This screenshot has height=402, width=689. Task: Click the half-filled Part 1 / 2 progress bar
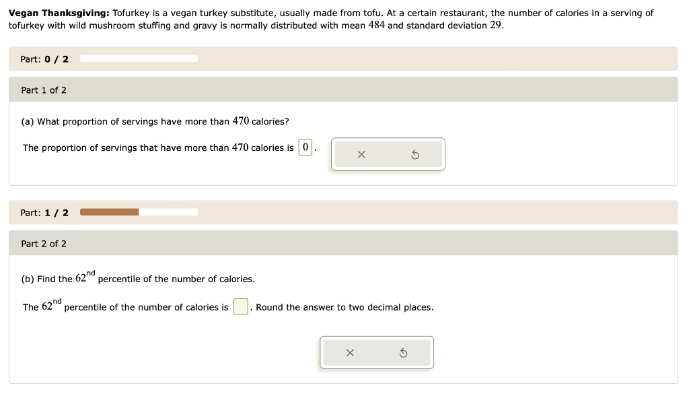(x=139, y=212)
